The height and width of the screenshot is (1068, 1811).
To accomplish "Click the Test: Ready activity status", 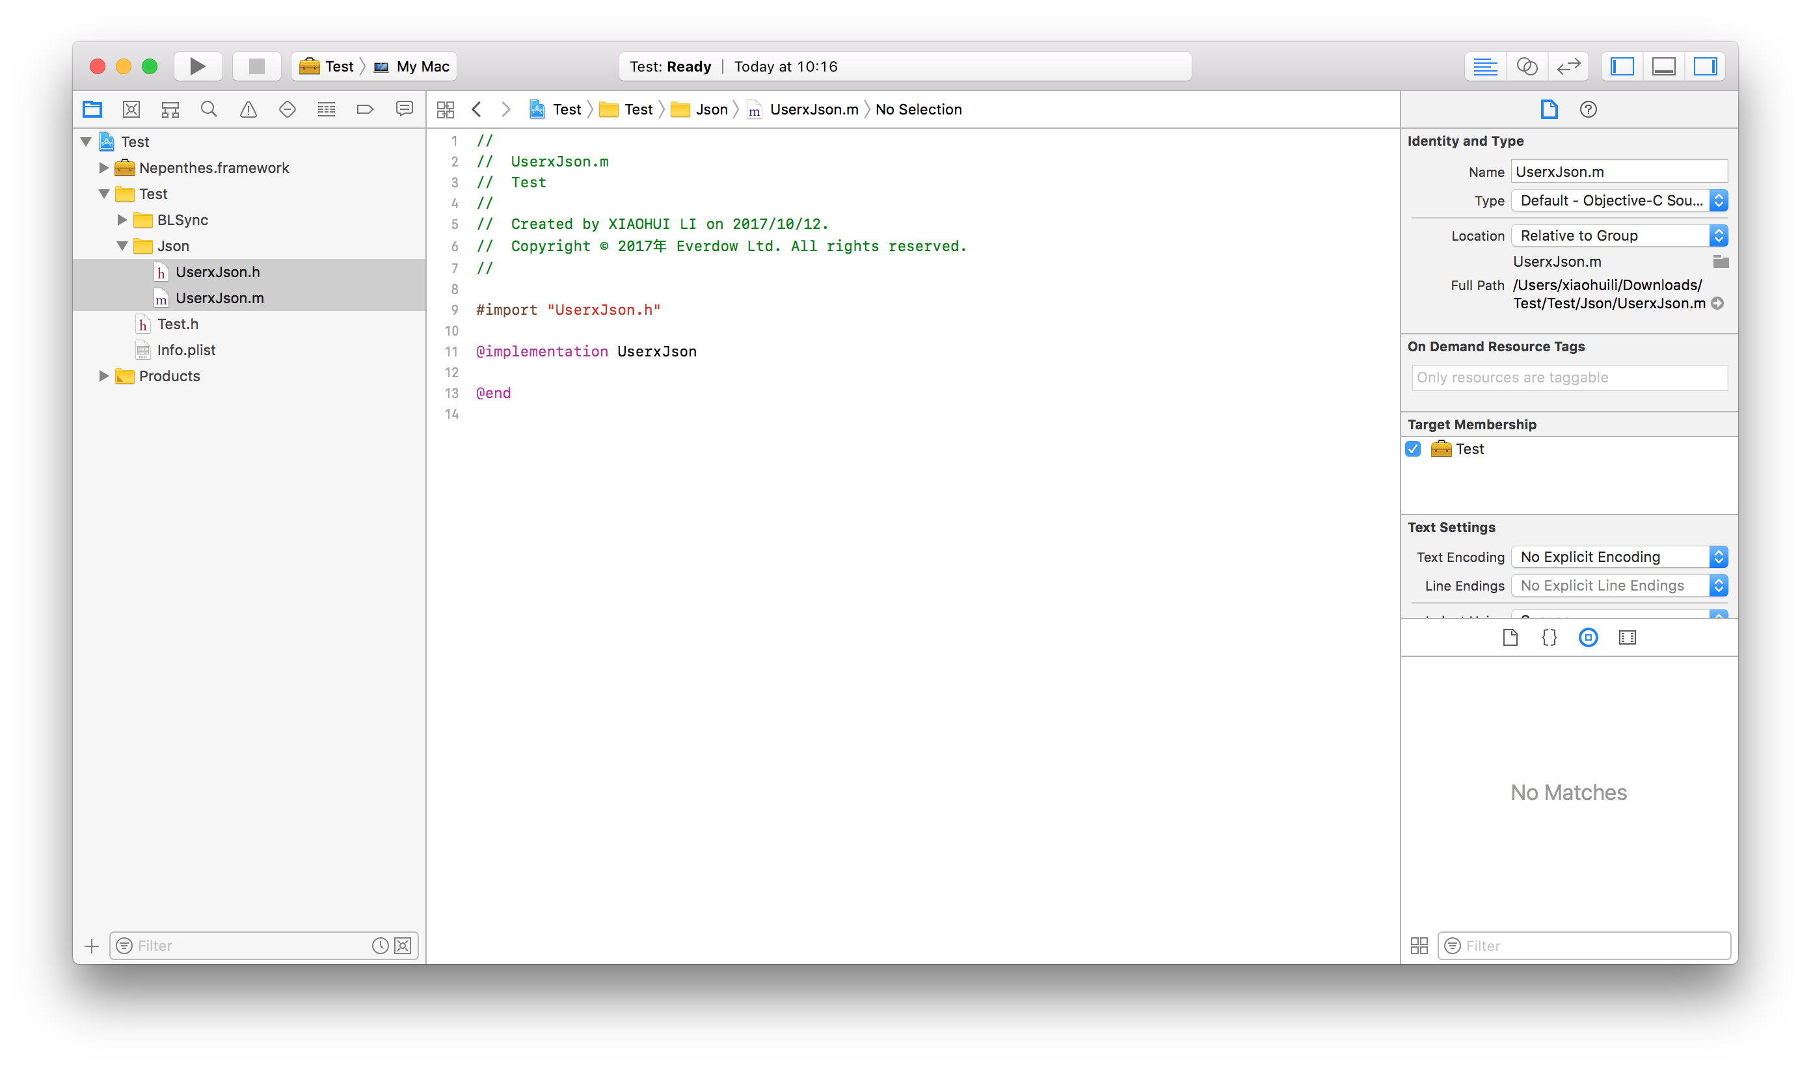I will click(905, 66).
